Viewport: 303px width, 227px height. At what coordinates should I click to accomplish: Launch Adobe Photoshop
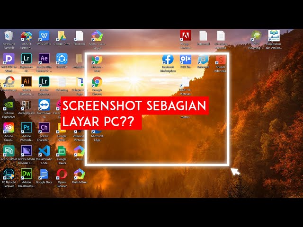27,128
